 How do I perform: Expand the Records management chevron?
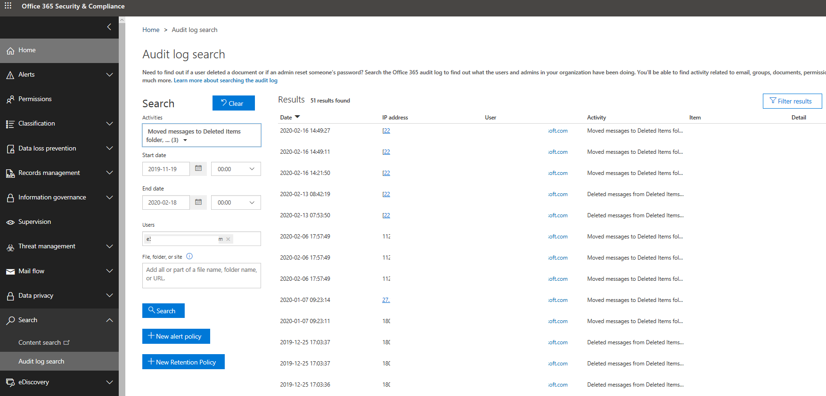(x=109, y=173)
